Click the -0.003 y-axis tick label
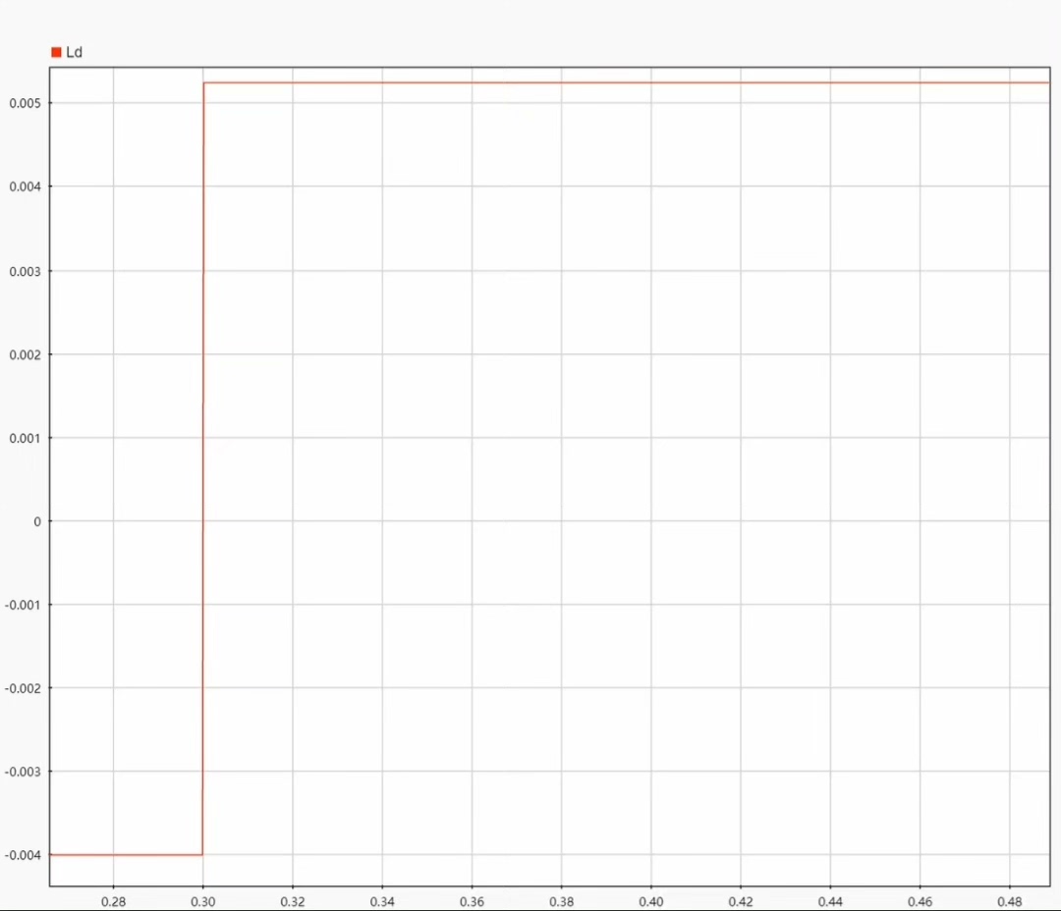The image size is (1061, 911). tap(23, 772)
